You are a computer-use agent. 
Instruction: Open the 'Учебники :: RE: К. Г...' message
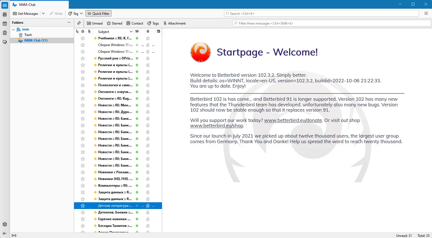pos(115,38)
